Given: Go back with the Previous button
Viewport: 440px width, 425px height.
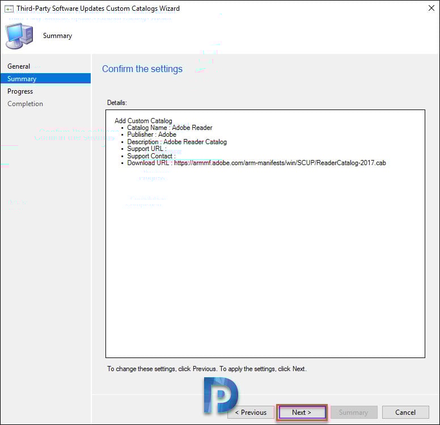Looking at the screenshot, I should pyautogui.click(x=251, y=412).
